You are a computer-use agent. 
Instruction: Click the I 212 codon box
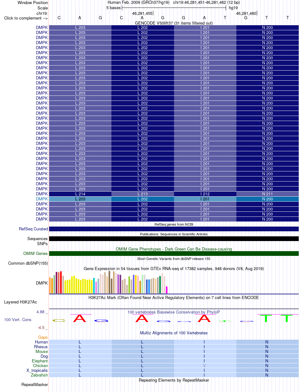point(205,194)
